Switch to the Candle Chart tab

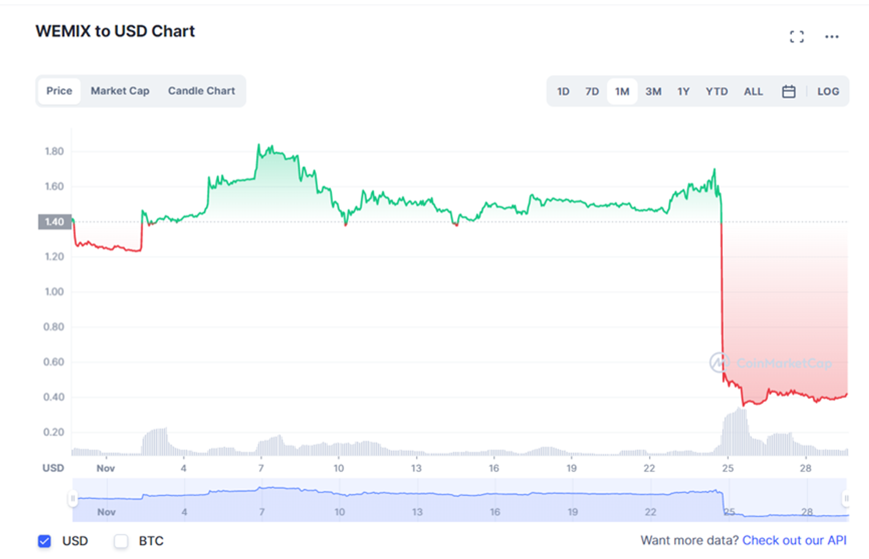[x=202, y=91]
